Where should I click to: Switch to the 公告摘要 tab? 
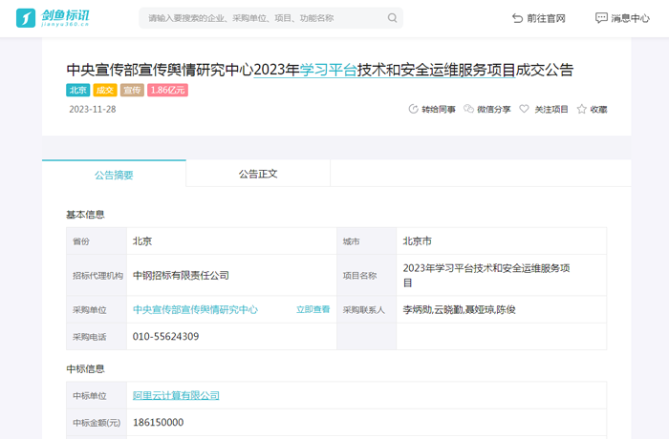click(114, 175)
